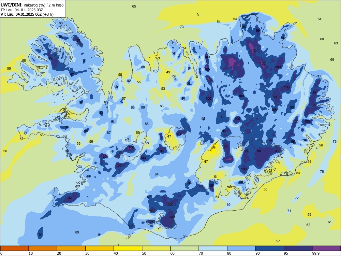Pick the amber 20–30 legend swatch
This screenshot has width=341, height=256.
coord(71,248)
